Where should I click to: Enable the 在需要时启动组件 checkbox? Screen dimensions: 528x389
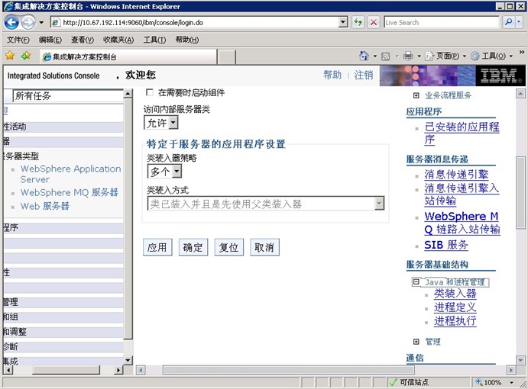[150, 92]
